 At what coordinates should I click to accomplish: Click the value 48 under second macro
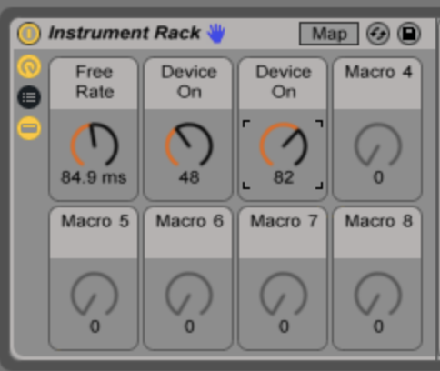[x=189, y=177]
